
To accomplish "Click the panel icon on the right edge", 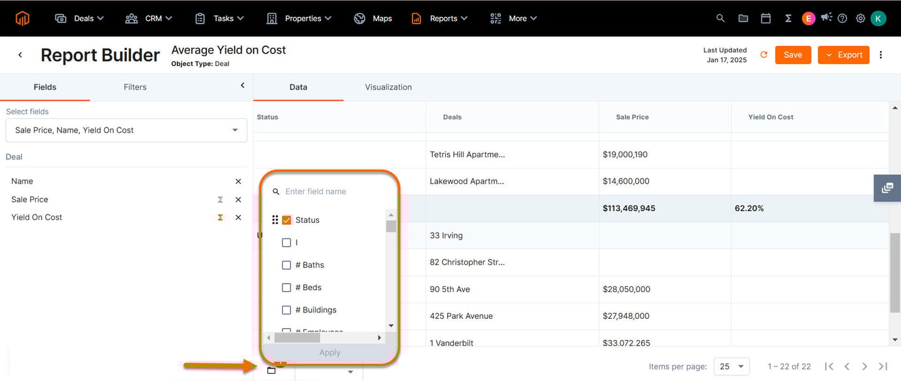I will pyautogui.click(x=887, y=188).
